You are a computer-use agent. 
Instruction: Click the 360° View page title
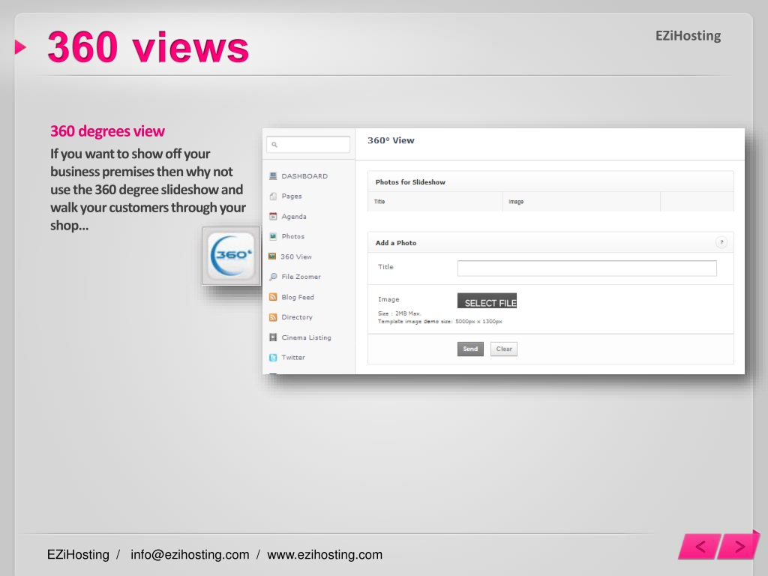[x=390, y=140]
